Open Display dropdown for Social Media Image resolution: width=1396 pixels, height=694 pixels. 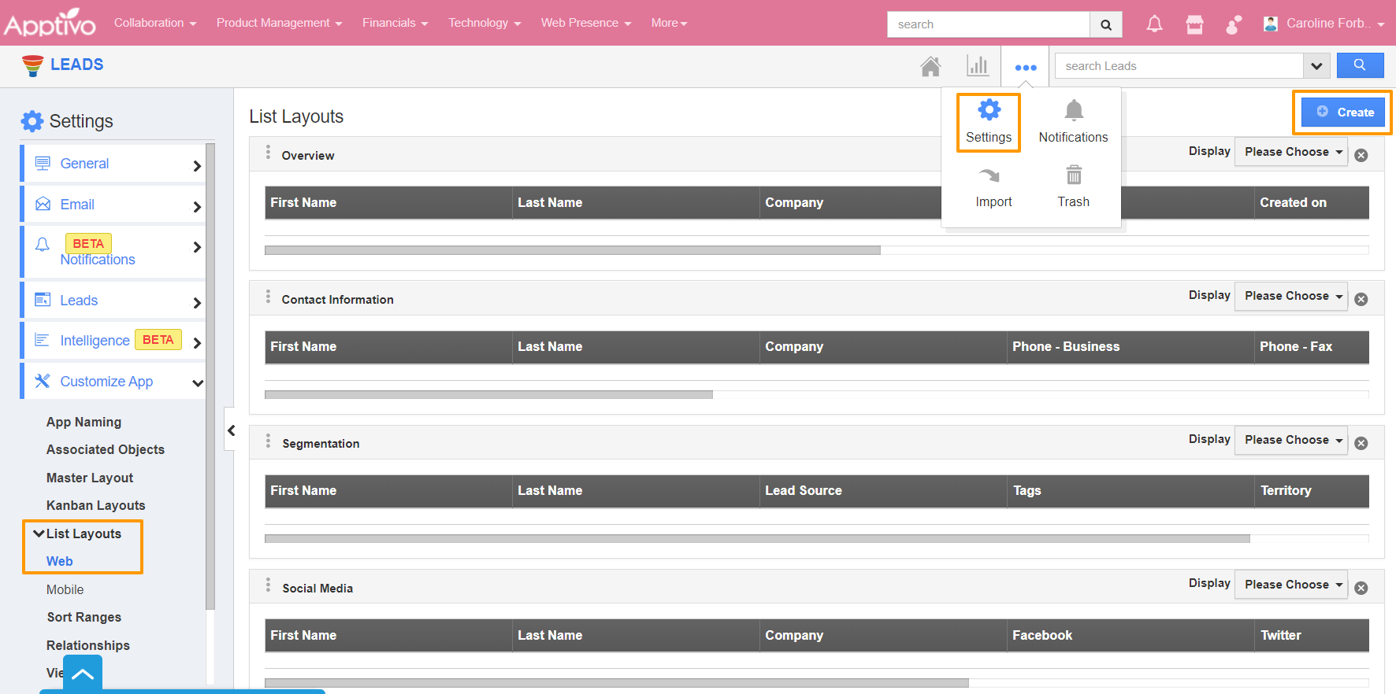[x=1291, y=585]
